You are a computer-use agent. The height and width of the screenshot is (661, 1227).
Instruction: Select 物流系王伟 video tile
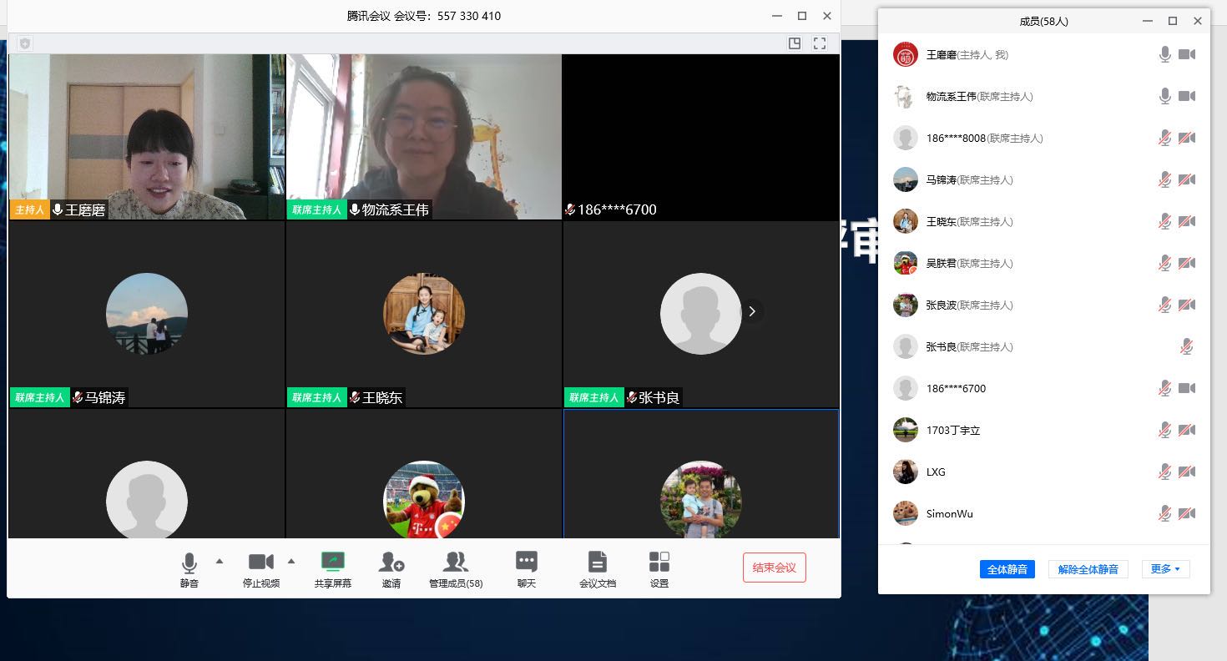[x=424, y=137]
